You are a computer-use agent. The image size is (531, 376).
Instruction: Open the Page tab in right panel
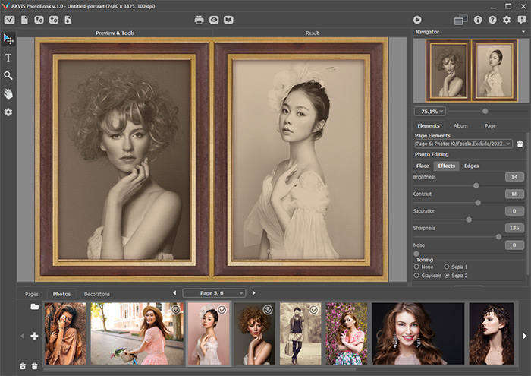[x=490, y=126]
